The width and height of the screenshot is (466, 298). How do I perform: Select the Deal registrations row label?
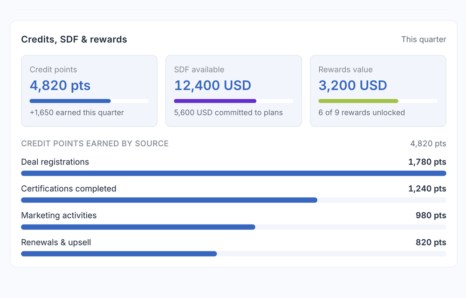[x=55, y=162]
